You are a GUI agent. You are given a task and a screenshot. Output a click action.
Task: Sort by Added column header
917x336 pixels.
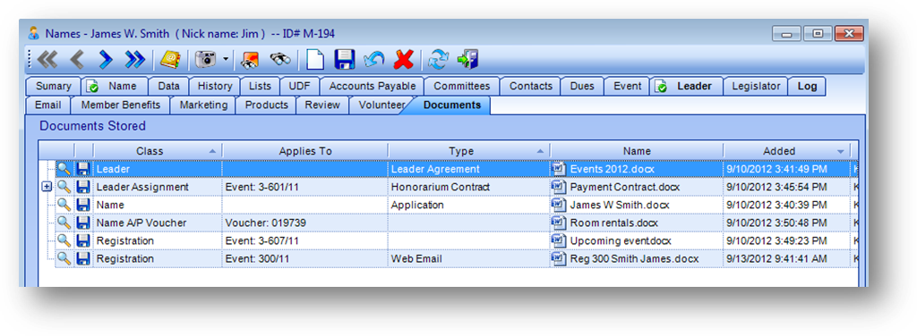click(786, 150)
